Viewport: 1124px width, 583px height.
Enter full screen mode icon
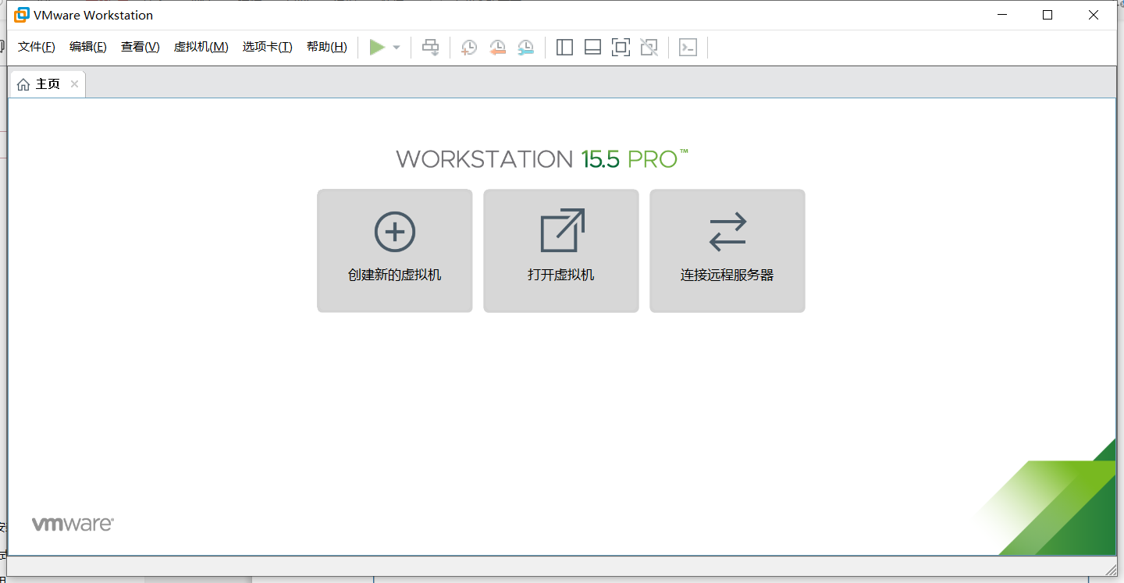[621, 48]
